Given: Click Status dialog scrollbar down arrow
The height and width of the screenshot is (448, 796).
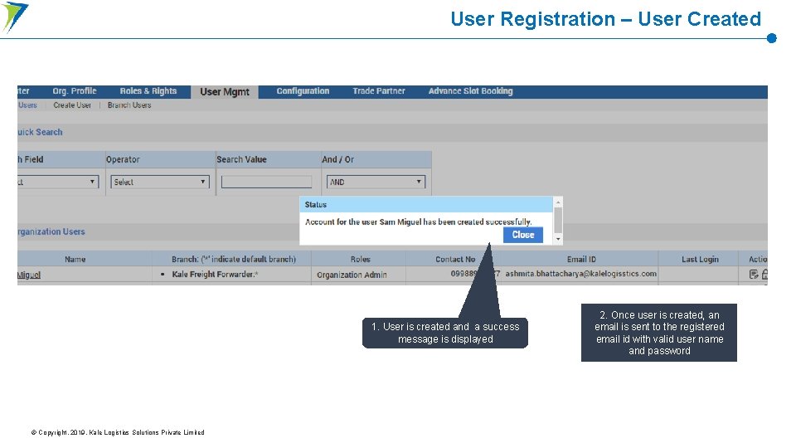Looking at the screenshot, I should (558, 239).
